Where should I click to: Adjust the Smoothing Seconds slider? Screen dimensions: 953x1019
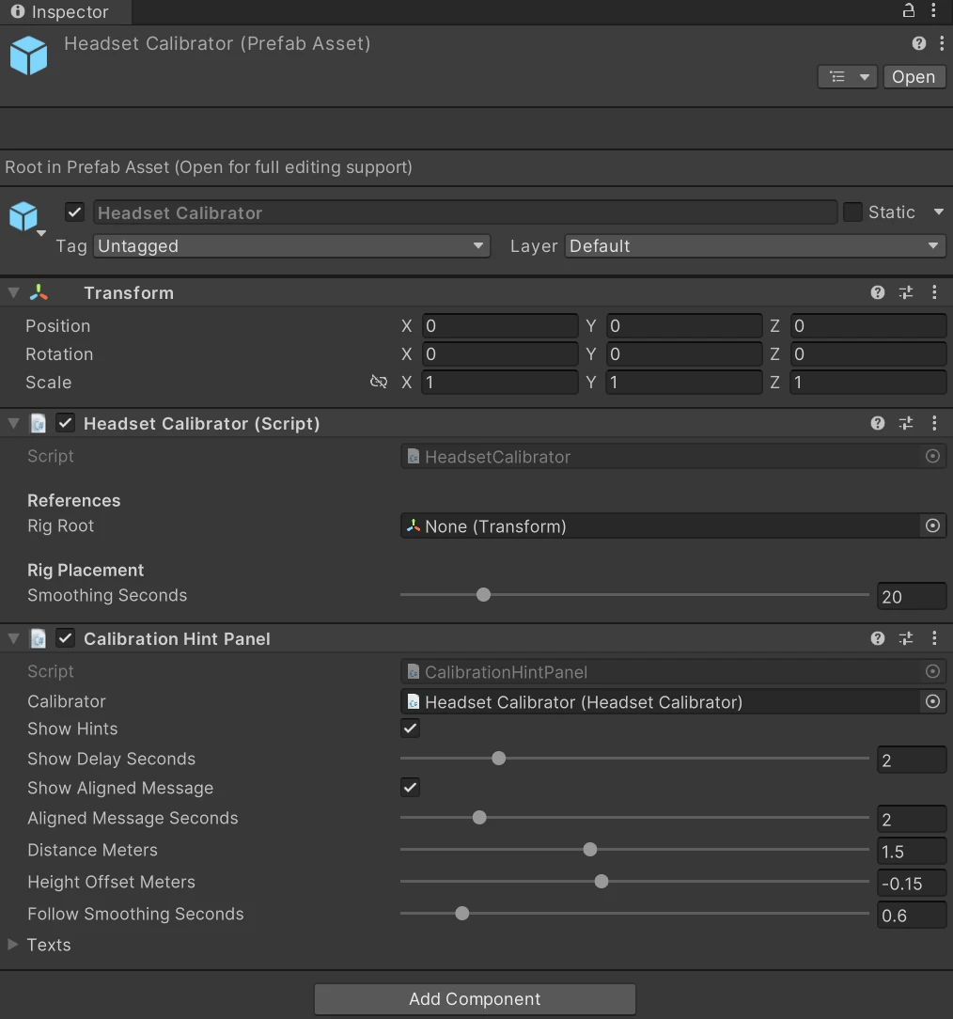[x=634, y=595]
